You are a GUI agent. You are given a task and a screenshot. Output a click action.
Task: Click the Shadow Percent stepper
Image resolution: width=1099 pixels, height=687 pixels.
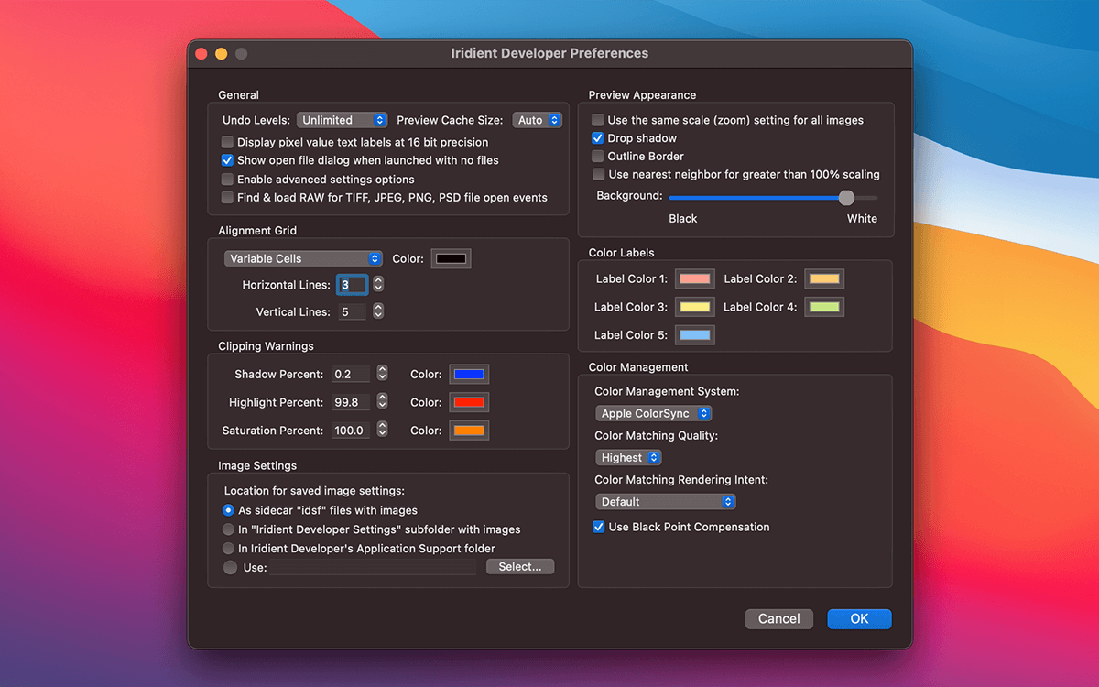[383, 374]
